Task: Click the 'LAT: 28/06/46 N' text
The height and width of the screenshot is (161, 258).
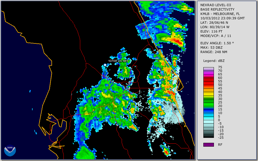Action: 214,23
